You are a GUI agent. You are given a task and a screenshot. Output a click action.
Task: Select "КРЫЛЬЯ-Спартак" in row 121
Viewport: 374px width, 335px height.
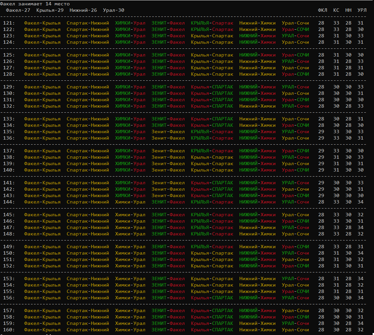[x=212, y=23]
